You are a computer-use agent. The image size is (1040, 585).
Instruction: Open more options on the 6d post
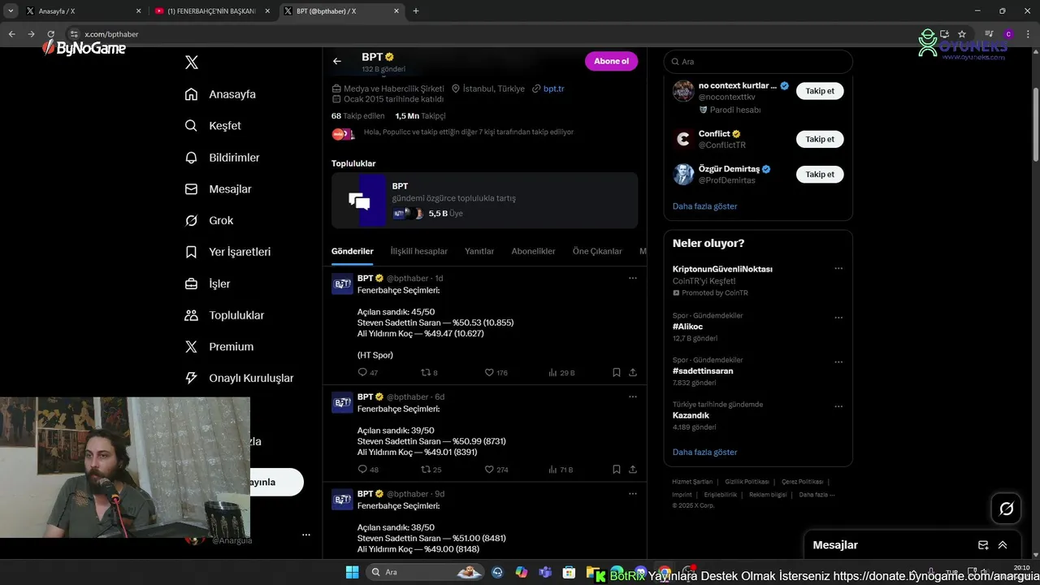[632, 396]
